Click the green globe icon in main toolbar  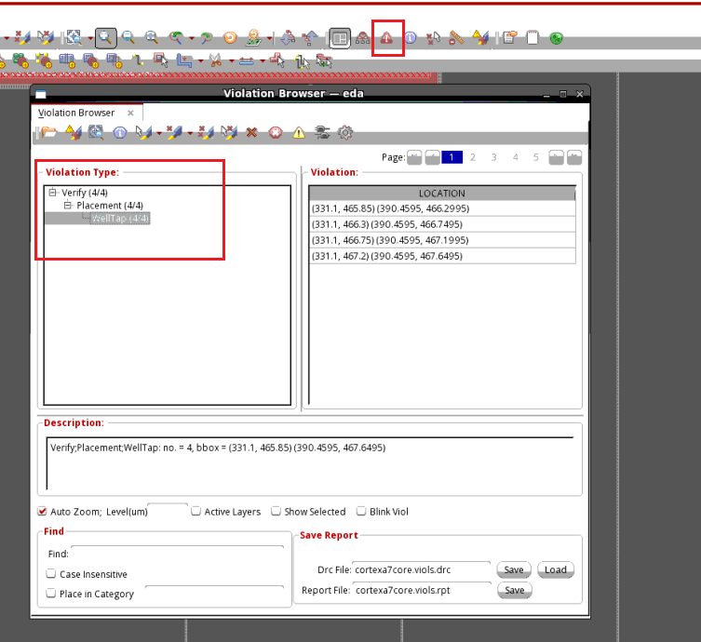pyautogui.click(x=556, y=38)
